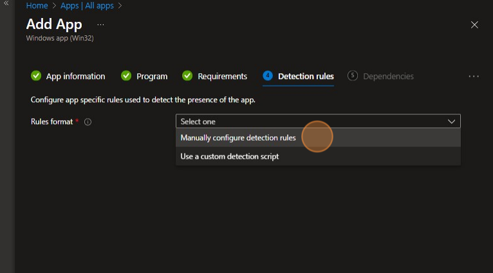This screenshot has height=273, width=493.
Task: Choose 'Manually configure detection rules' option
Action: (x=238, y=137)
